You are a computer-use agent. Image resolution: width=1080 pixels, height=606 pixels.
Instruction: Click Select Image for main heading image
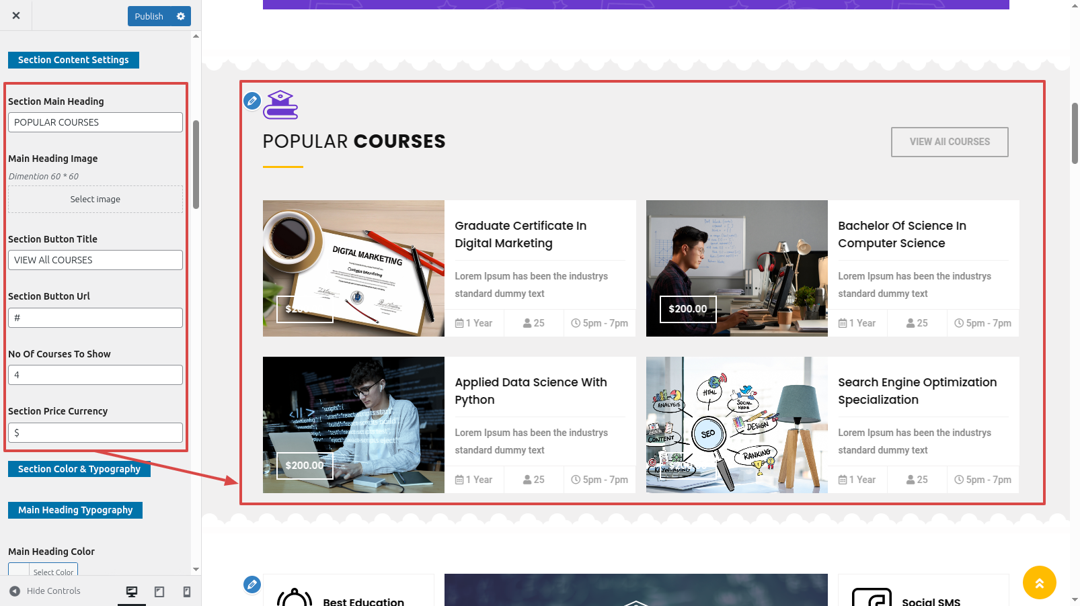[95, 200]
